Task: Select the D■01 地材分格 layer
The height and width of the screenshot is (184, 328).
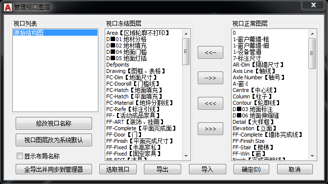Action: (x=126, y=39)
